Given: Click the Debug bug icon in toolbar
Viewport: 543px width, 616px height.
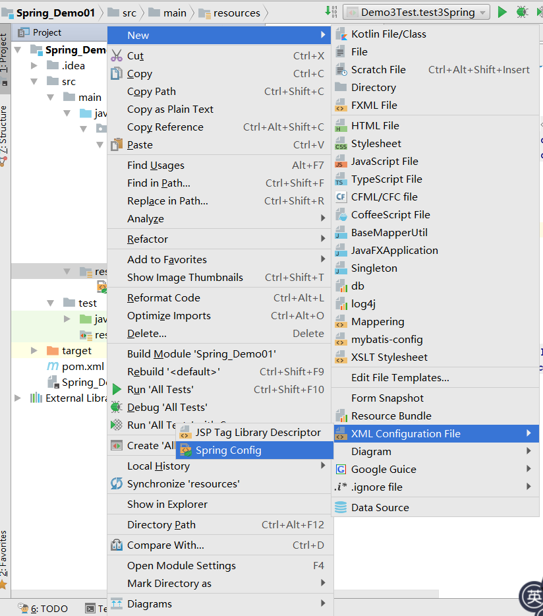Looking at the screenshot, I should point(522,12).
